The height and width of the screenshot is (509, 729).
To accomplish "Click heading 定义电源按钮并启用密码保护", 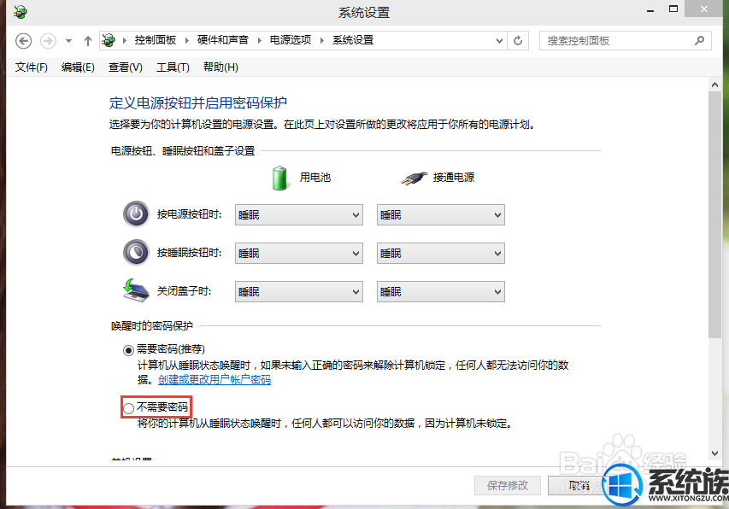I will pyautogui.click(x=198, y=102).
